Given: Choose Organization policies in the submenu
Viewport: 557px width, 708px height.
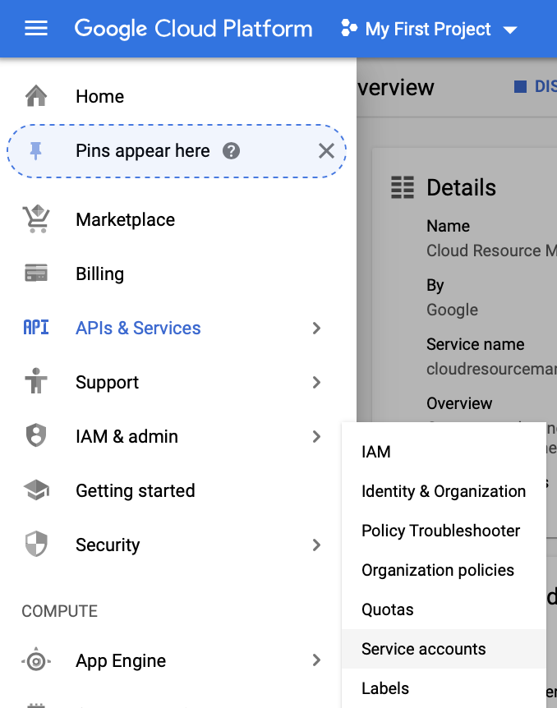Looking at the screenshot, I should coord(444,570).
